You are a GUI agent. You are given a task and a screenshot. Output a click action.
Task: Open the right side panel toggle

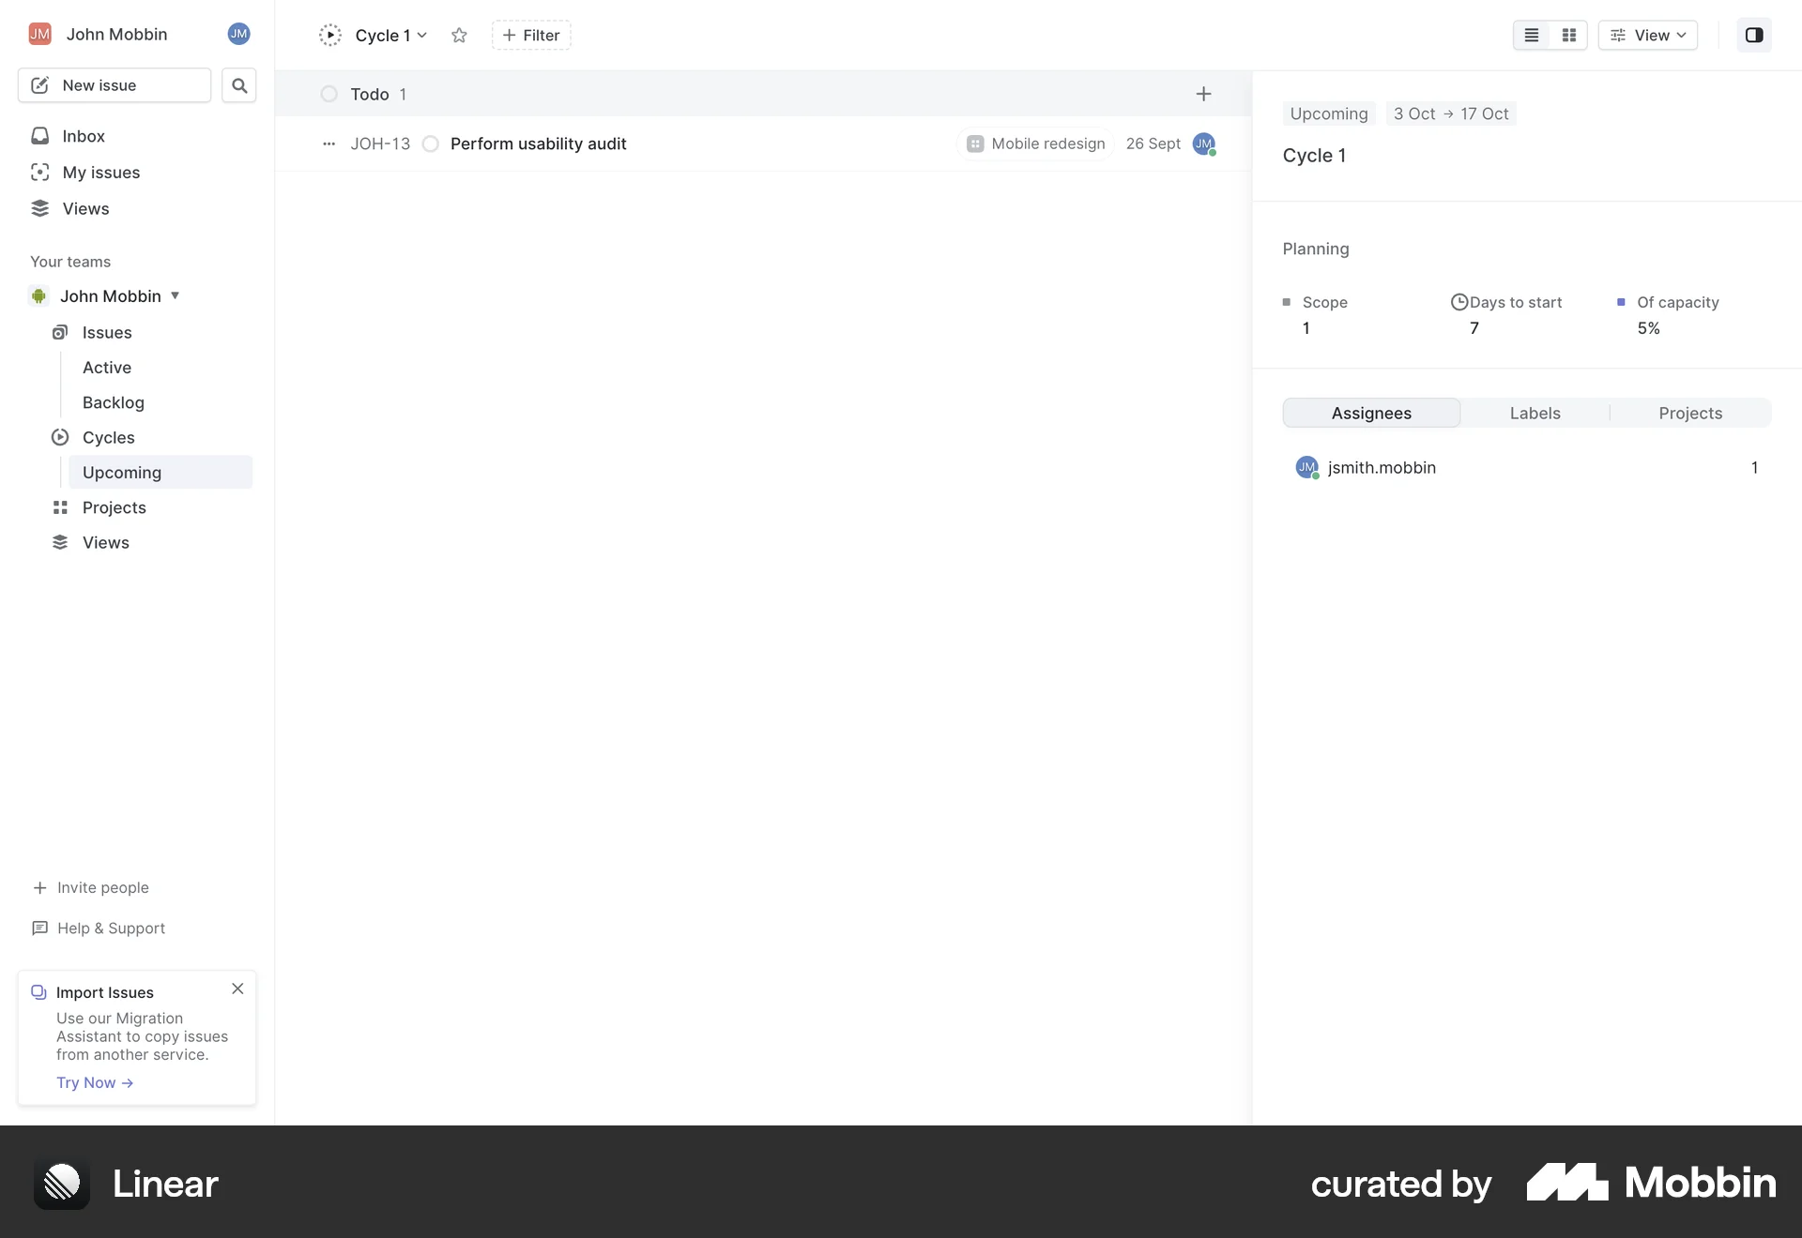pos(1754,35)
